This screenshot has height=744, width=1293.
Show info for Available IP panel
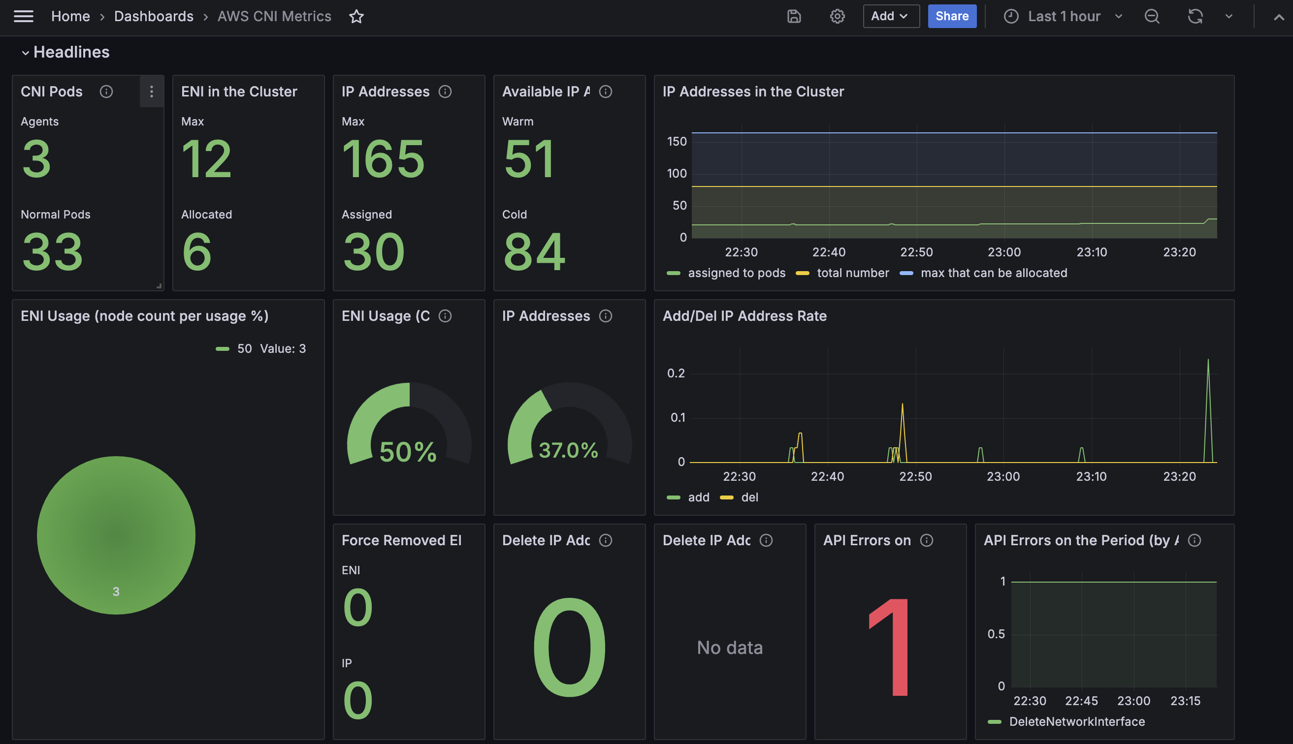click(605, 92)
